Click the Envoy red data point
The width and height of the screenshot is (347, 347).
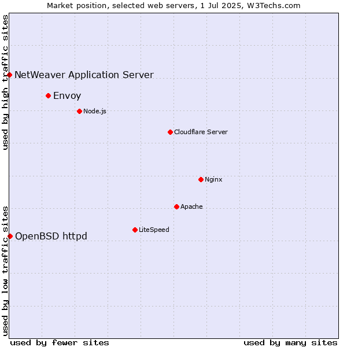48,96
